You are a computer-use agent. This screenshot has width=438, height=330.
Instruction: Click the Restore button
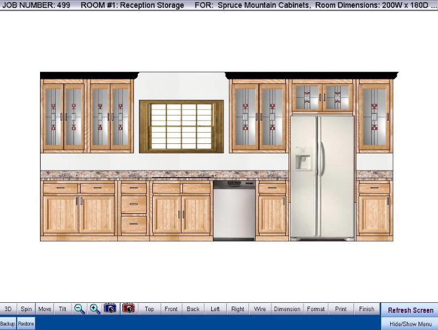26,323
